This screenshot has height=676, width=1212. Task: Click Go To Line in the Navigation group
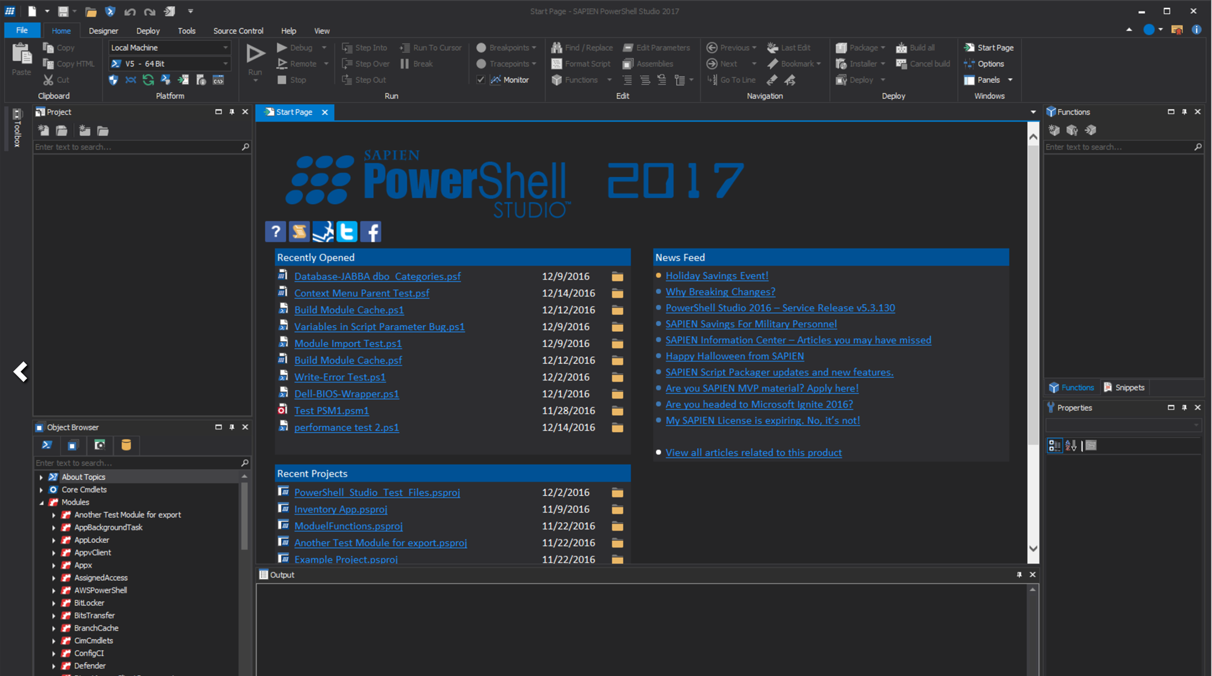pos(731,79)
